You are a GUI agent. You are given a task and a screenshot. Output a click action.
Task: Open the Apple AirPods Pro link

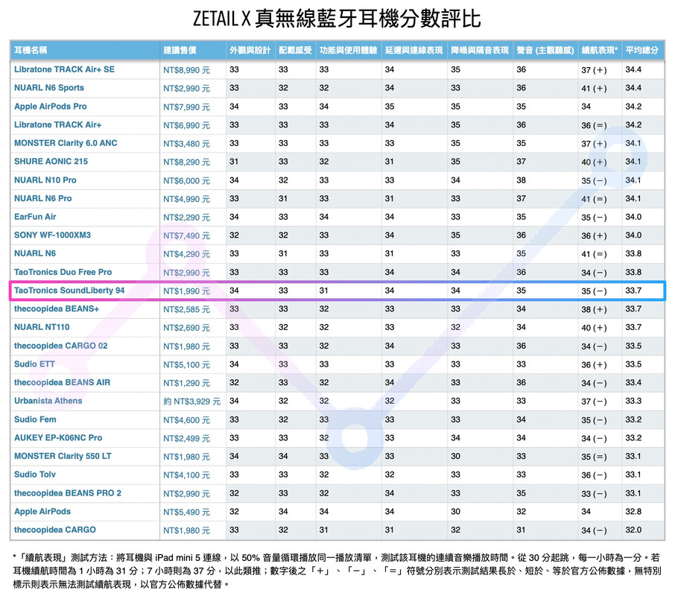[51, 107]
